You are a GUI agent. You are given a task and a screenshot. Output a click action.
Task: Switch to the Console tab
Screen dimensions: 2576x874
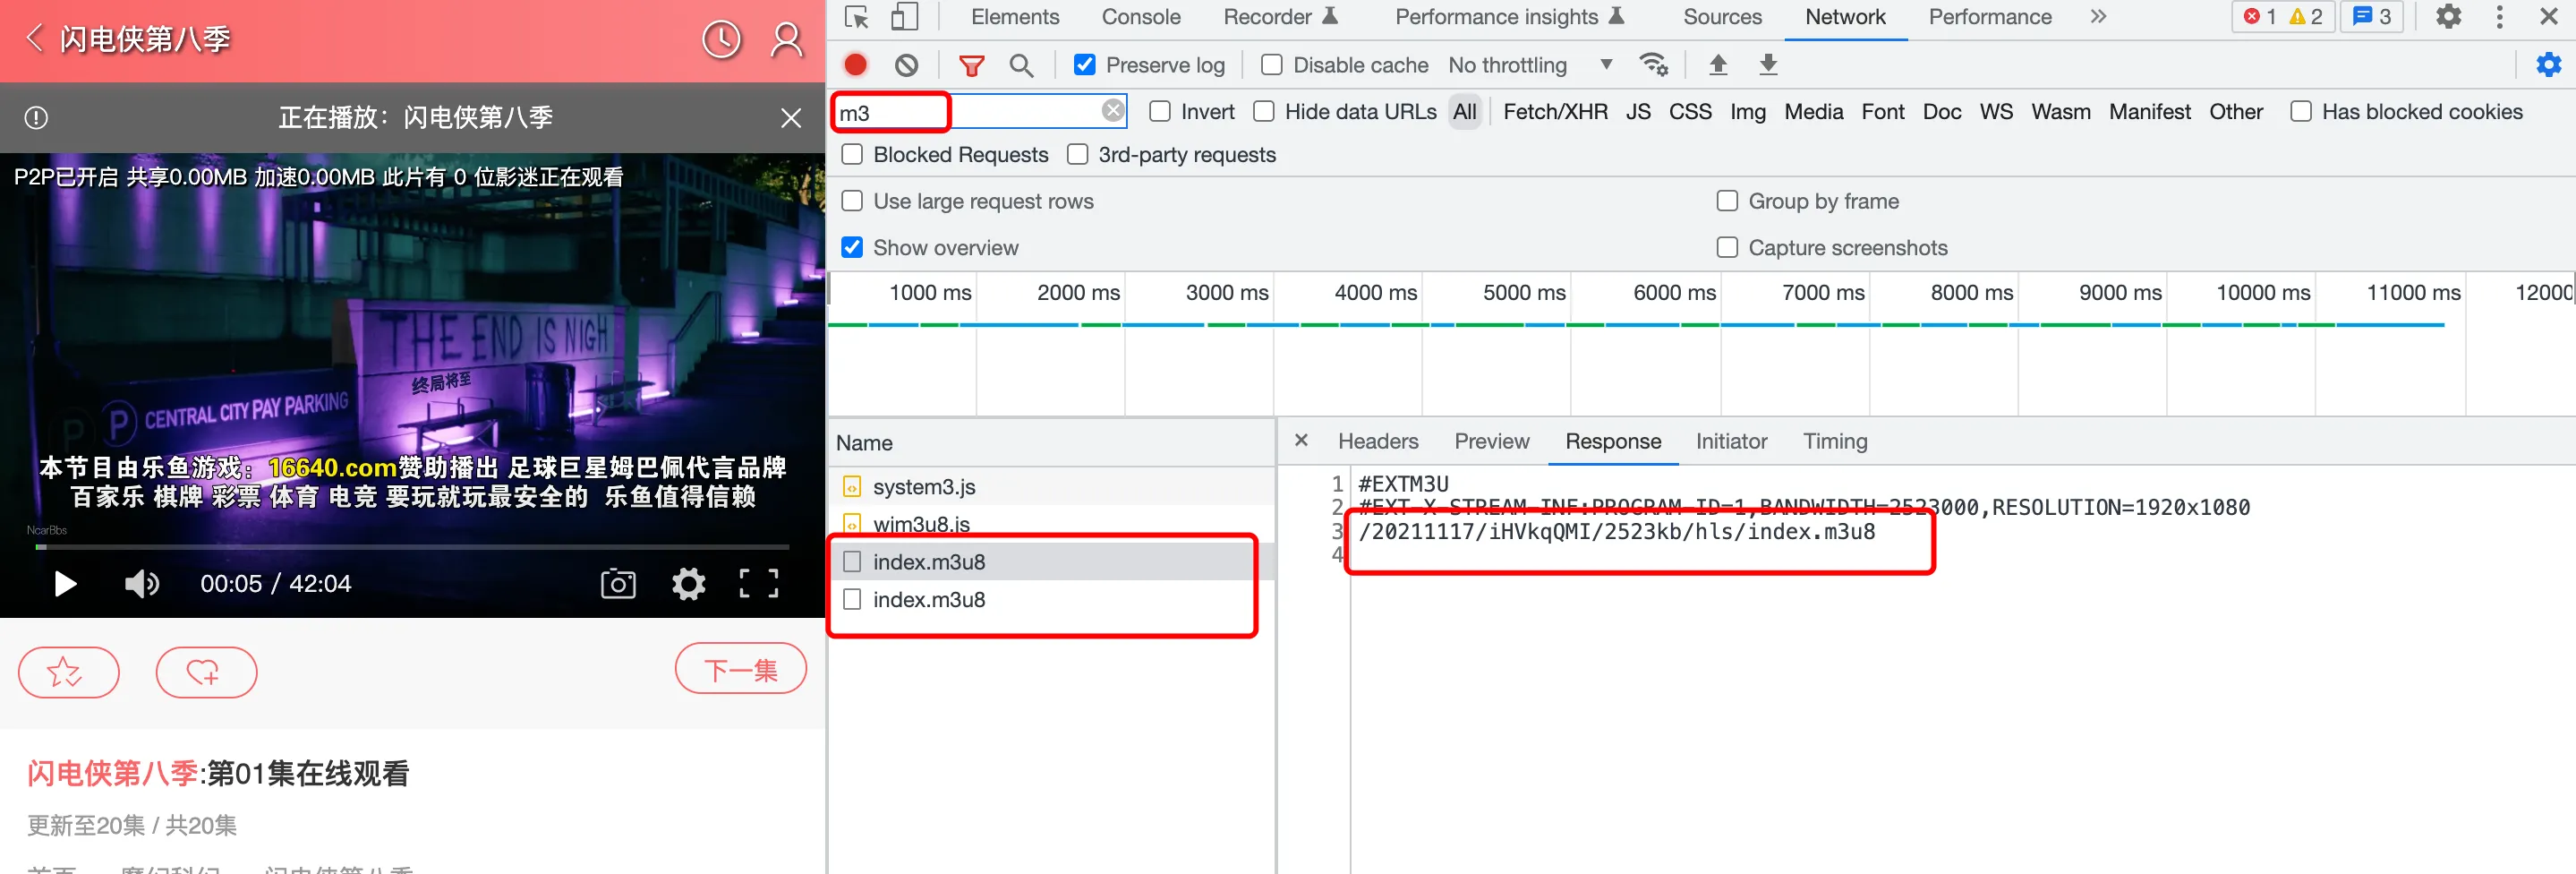point(1140,17)
